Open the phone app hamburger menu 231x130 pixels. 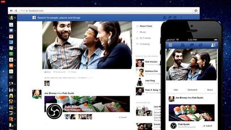170,45
